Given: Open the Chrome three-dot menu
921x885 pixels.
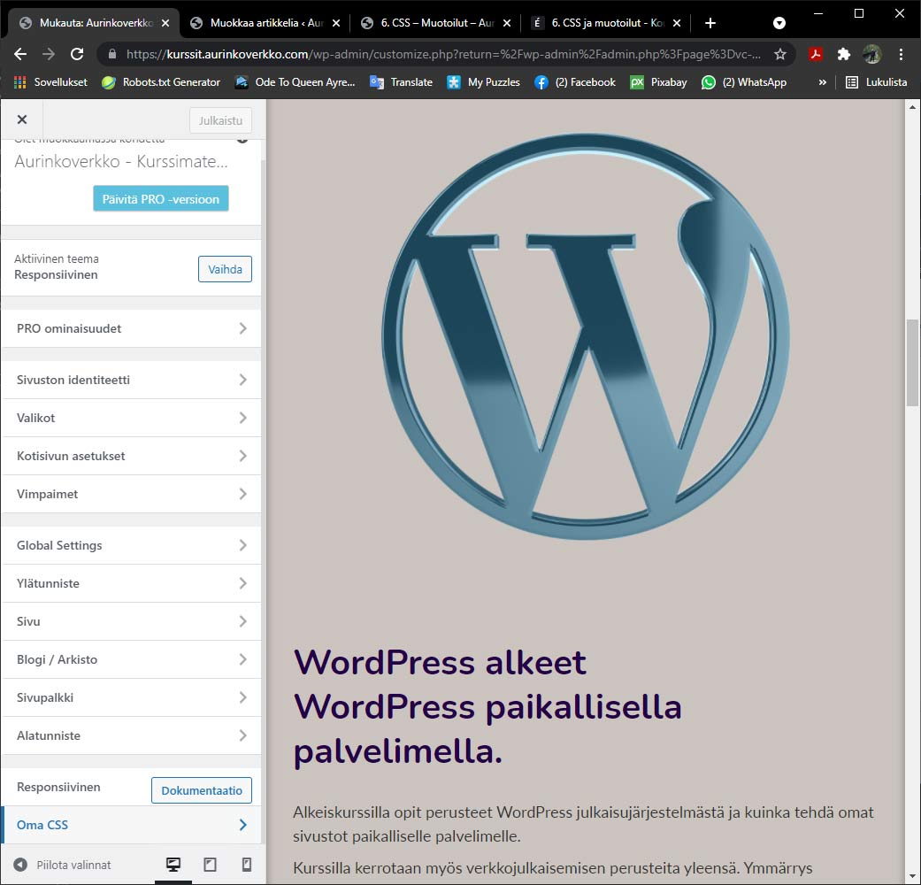Looking at the screenshot, I should [901, 54].
